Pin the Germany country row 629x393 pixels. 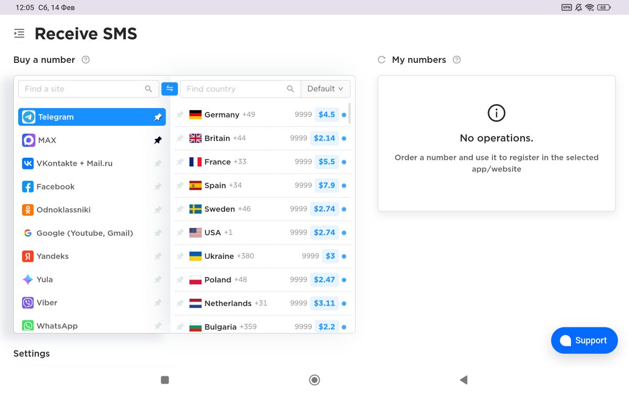[180, 115]
